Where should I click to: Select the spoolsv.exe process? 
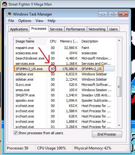click(64, 100)
